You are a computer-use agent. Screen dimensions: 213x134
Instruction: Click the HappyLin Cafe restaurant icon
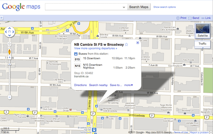(107, 117)
